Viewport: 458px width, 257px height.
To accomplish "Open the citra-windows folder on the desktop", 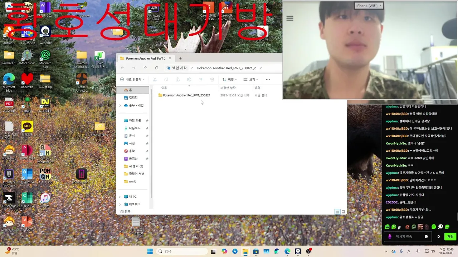I will 99,128.
